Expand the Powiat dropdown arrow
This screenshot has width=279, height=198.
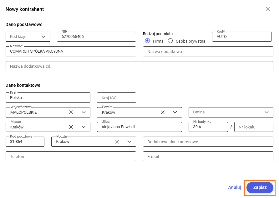click(x=175, y=112)
